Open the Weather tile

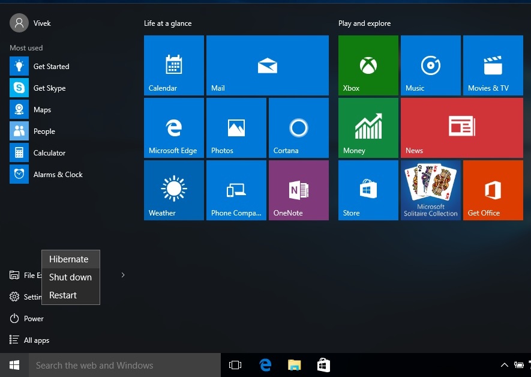click(174, 190)
